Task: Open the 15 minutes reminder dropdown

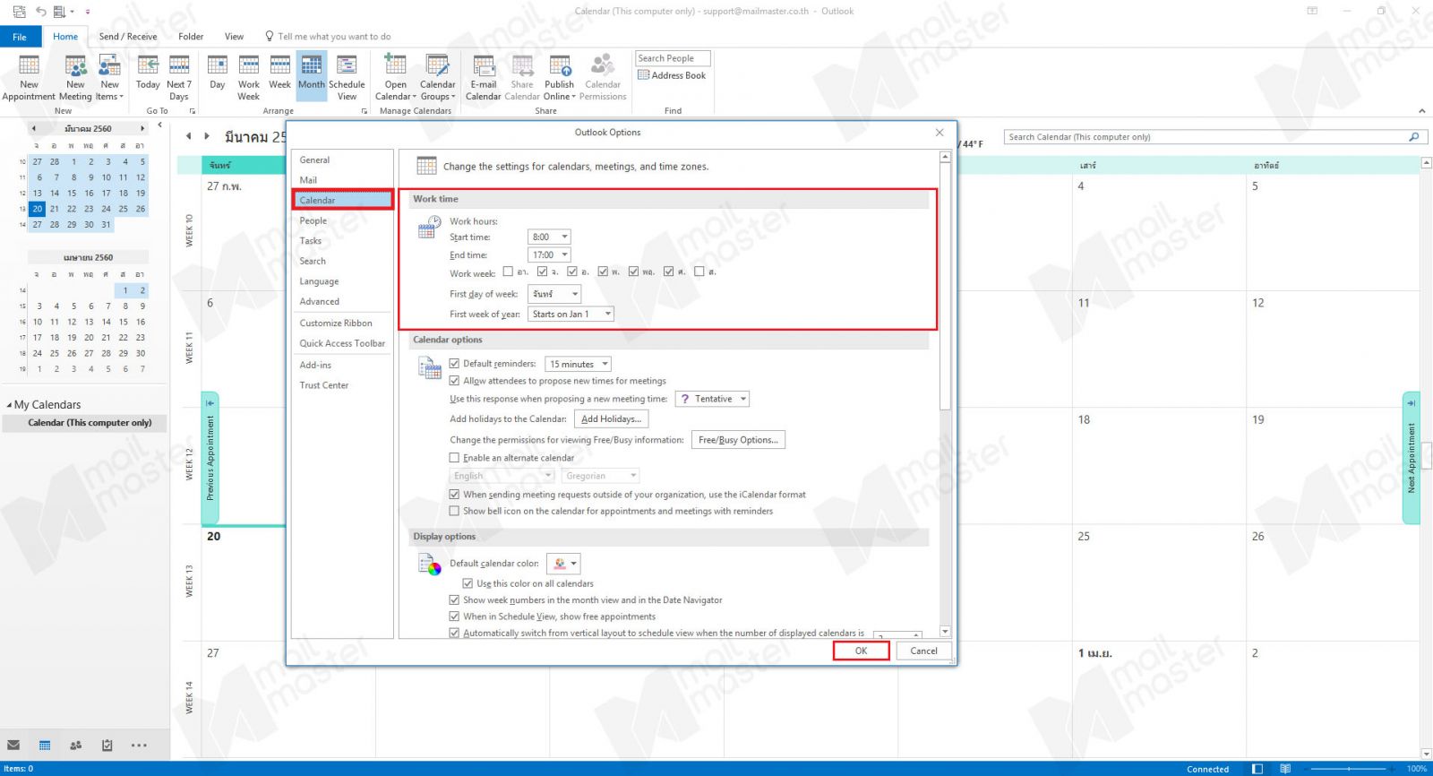Action: [578, 365]
